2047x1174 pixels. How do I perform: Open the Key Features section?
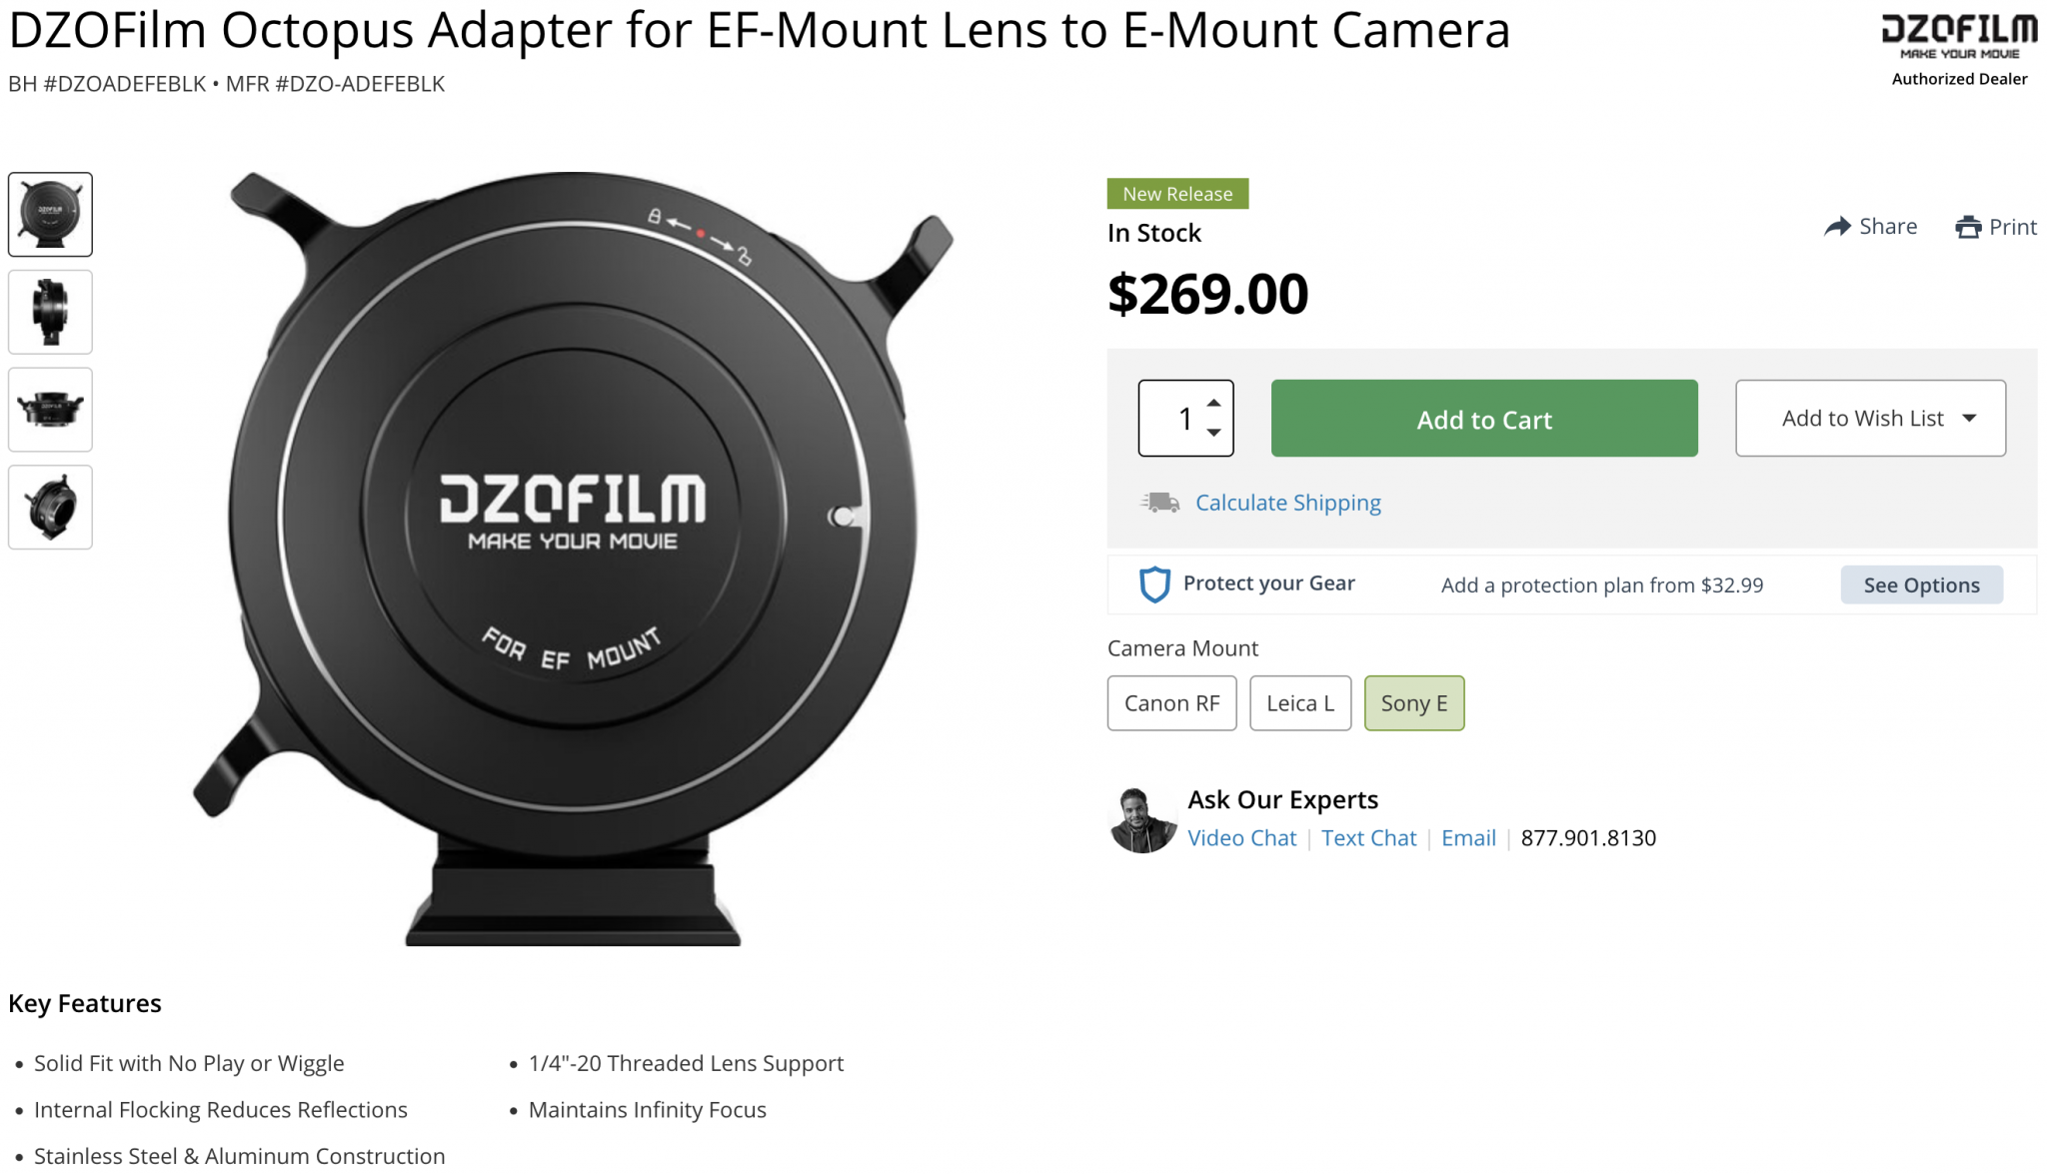(85, 1003)
